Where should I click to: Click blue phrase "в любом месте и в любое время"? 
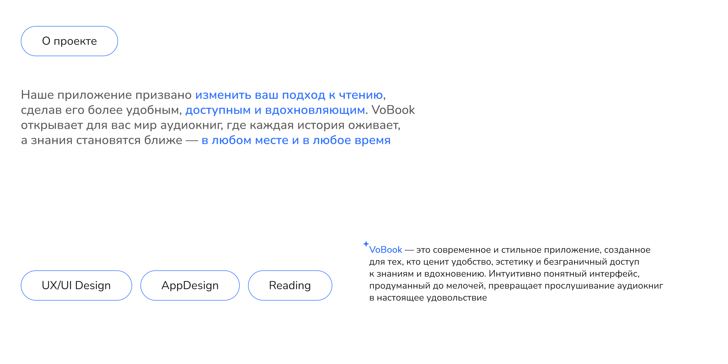tap(296, 140)
